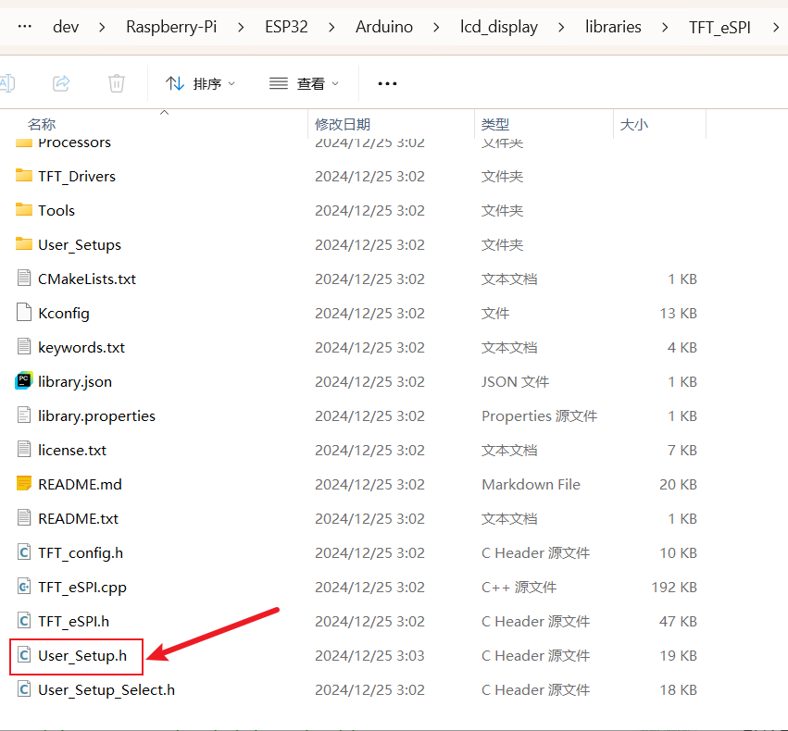The image size is (788, 731).
Task: Select the Tools folder icon
Action: pos(24,210)
